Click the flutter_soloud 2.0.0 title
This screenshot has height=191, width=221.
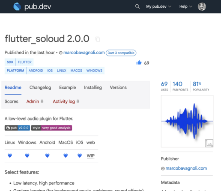click(x=47, y=39)
